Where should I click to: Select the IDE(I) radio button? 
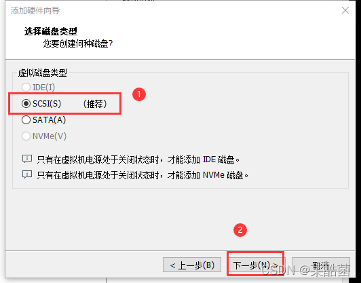(x=26, y=88)
